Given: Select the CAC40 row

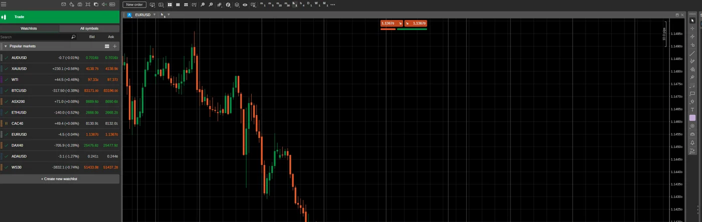Looking at the screenshot, I should tap(60, 123).
